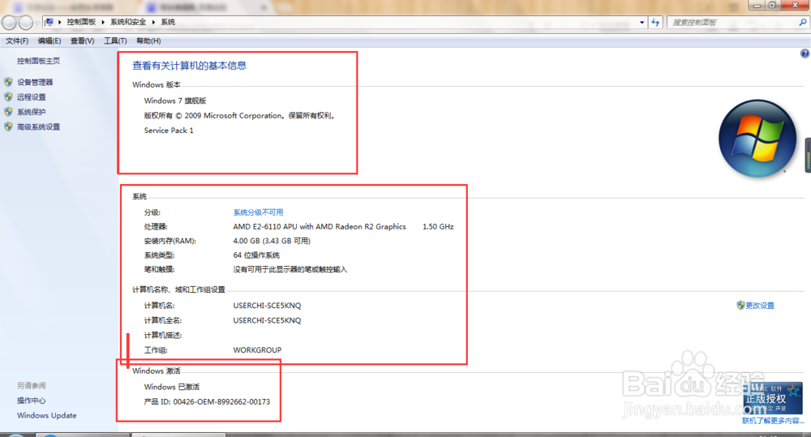This screenshot has height=437, width=811.
Task: Click the Back navigation arrow button
Action: (x=9, y=22)
